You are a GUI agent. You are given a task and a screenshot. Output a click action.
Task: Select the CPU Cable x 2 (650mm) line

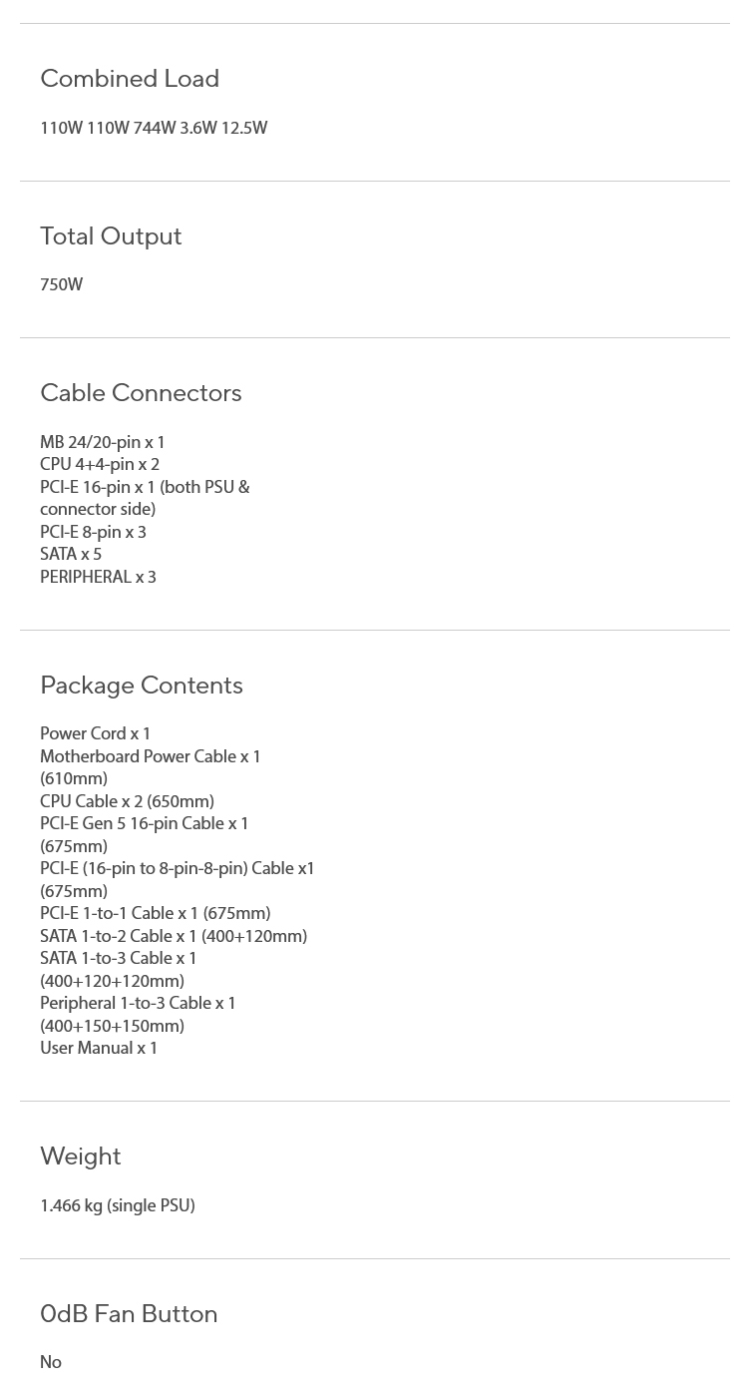pos(127,802)
